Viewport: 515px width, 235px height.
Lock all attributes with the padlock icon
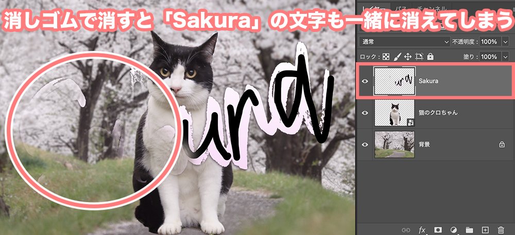coord(430,57)
